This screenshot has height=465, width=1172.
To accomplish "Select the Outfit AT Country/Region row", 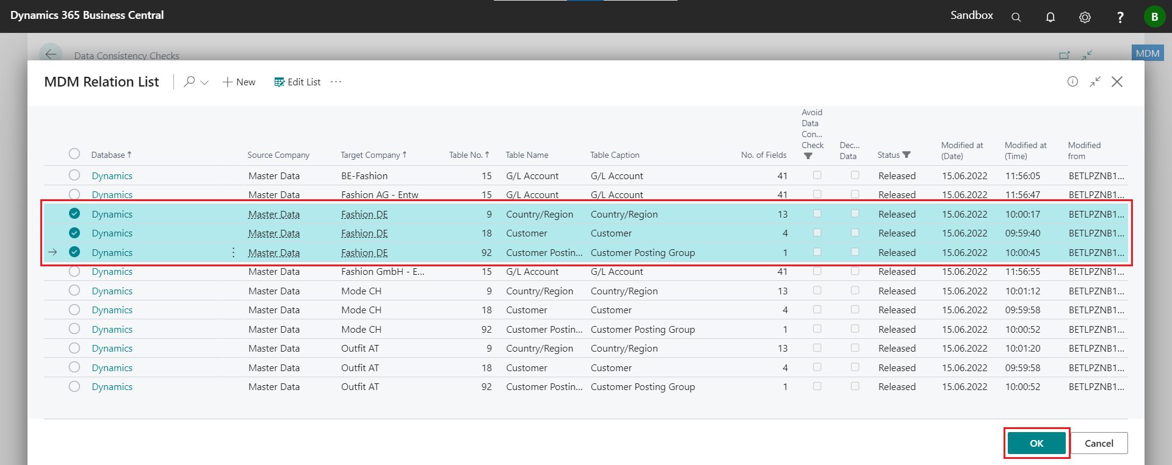I will (74, 348).
